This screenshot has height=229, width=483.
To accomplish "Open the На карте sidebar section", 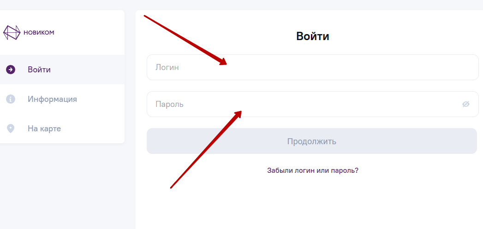I will (44, 129).
